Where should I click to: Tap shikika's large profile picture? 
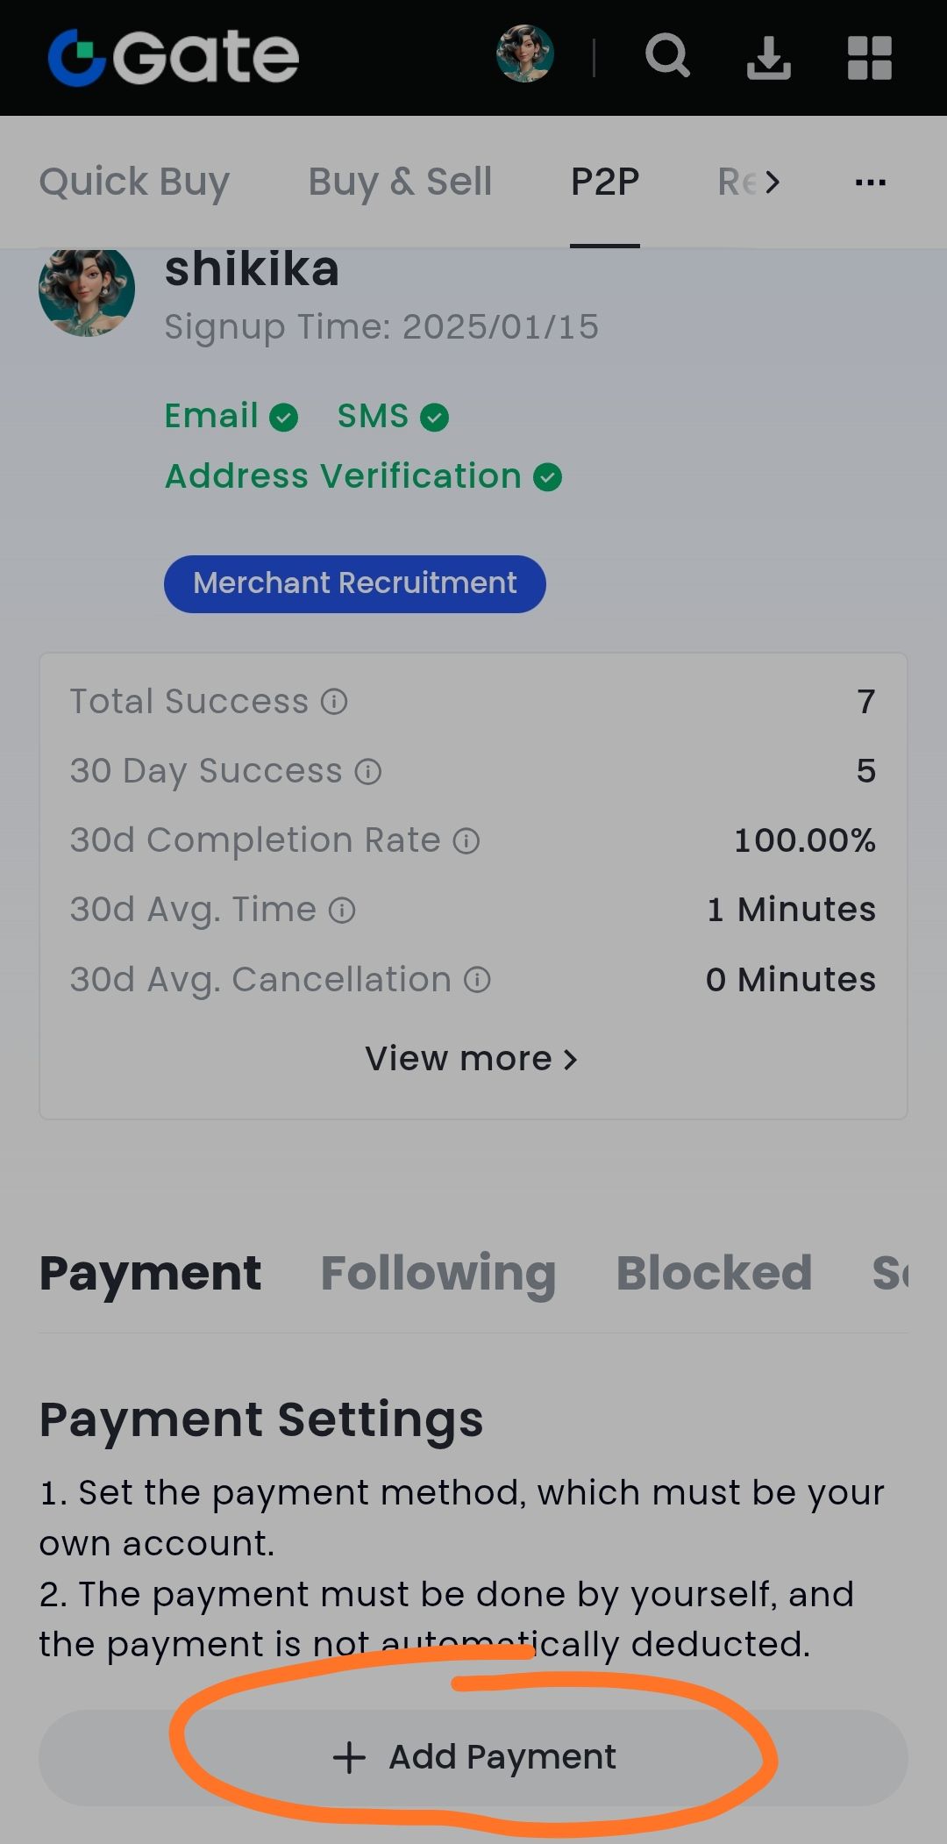click(87, 291)
